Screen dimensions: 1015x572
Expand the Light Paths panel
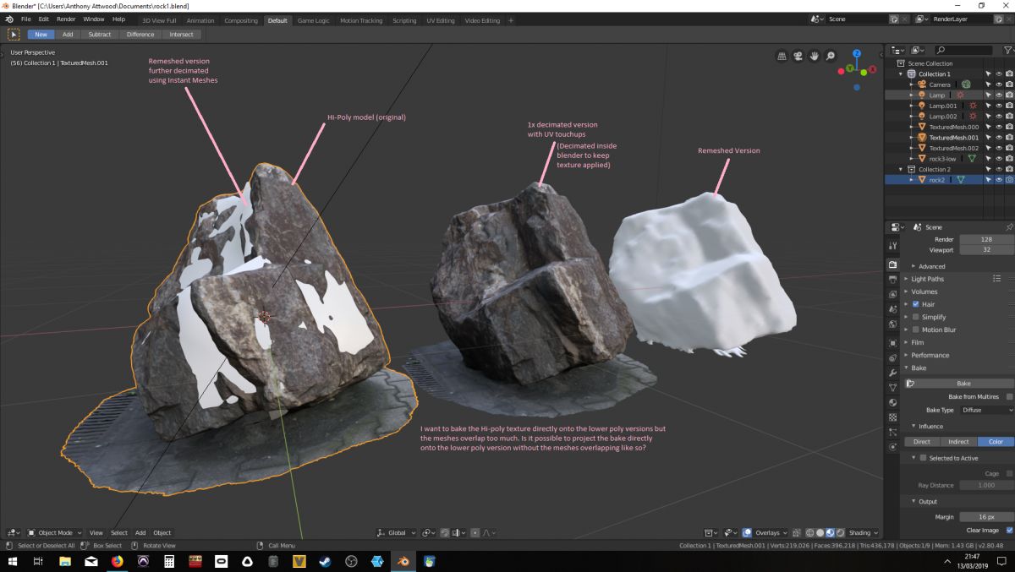[x=927, y=279]
